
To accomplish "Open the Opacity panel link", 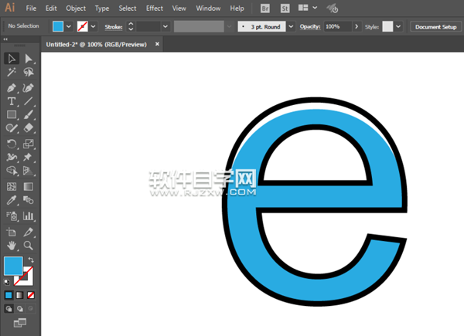I will [x=310, y=27].
